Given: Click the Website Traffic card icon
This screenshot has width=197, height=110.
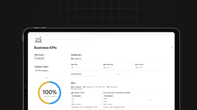Looking at the screenshot, I should tap(72, 93).
